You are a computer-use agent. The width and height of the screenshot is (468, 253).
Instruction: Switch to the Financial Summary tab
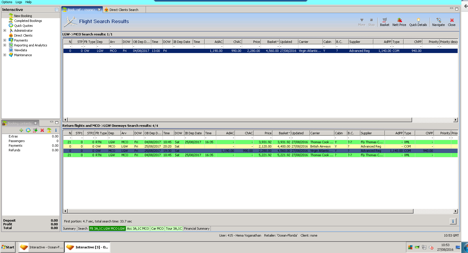pyautogui.click(x=197, y=229)
